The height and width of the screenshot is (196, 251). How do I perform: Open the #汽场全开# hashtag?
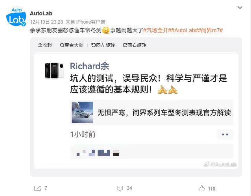pyautogui.click(x=155, y=30)
